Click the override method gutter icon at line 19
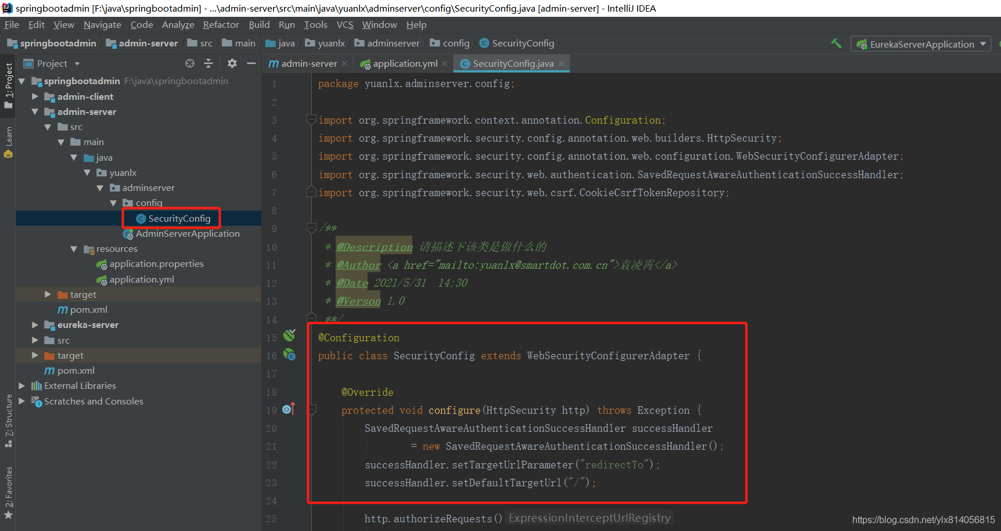Image resolution: width=1001 pixels, height=531 pixels. pos(289,409)
